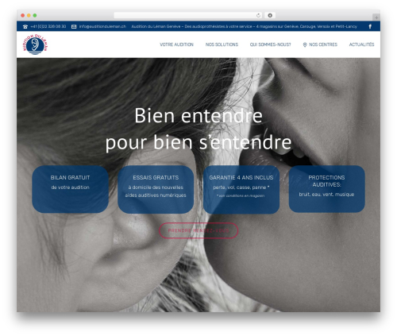Open the Actualités menu item
This screenshot has height=336, width=397.
pos(361,44)
